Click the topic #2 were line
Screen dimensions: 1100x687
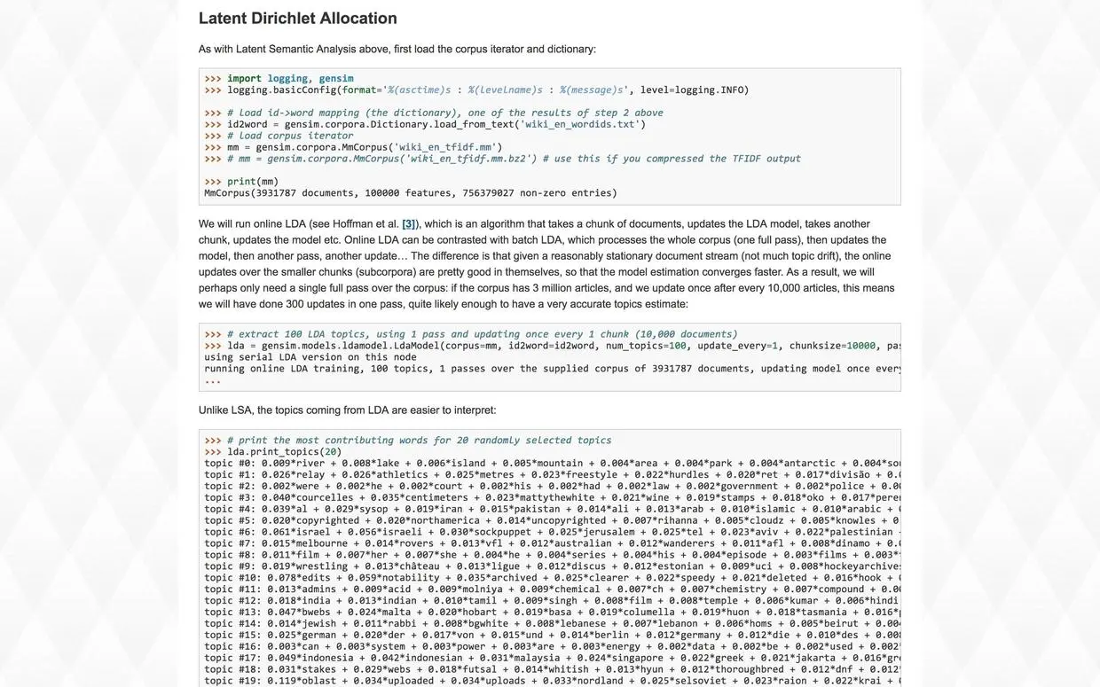pyautogui.click(x=553, y=487)
